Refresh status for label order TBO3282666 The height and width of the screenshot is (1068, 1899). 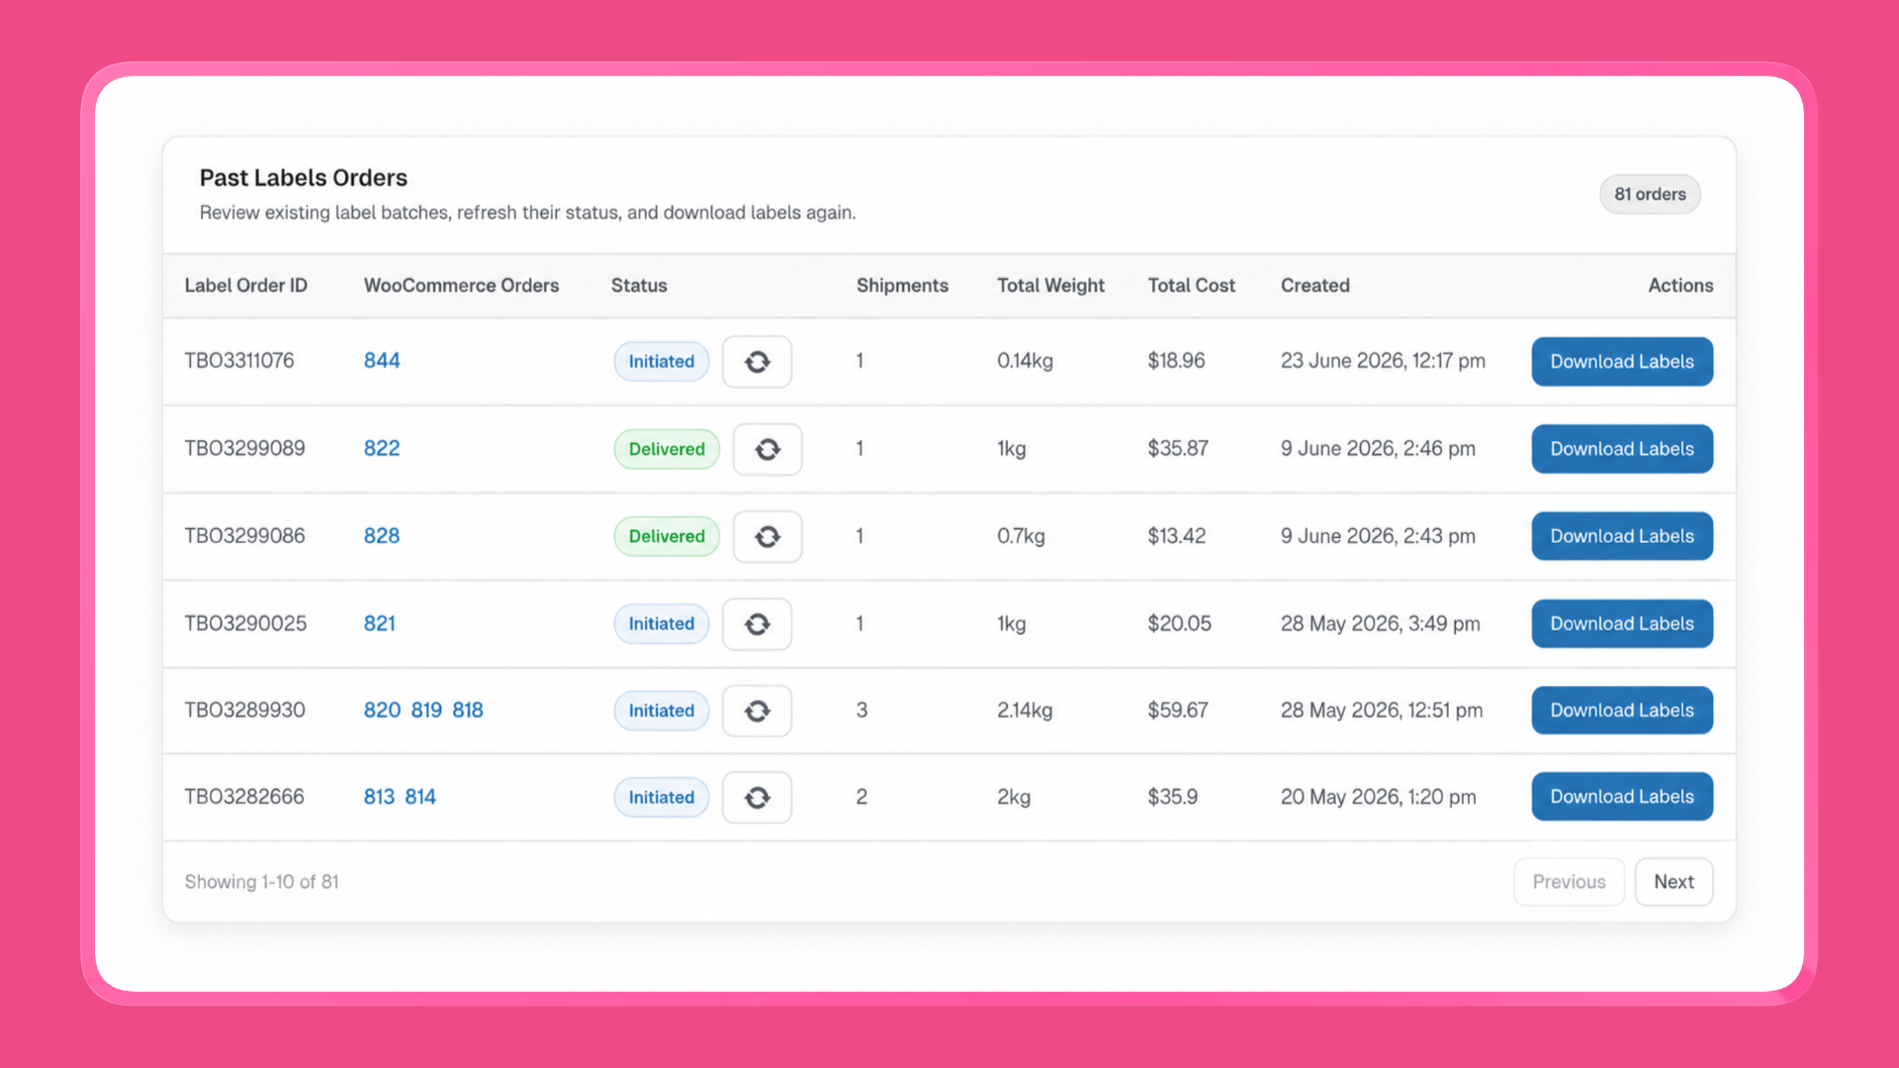(x=757, y=797)
